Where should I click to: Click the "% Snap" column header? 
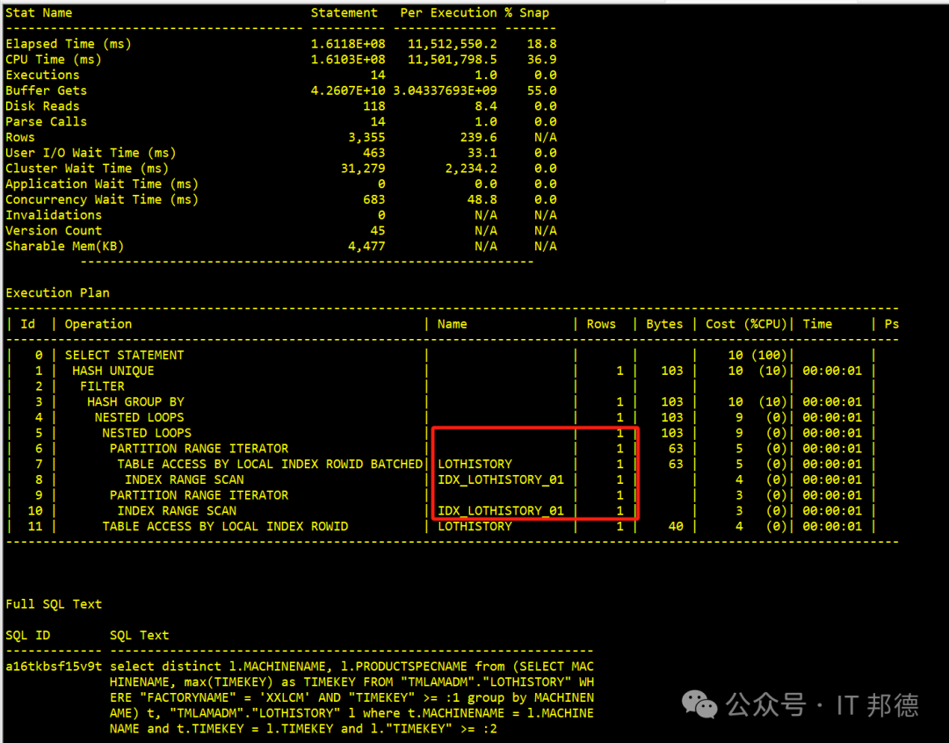click(526, 12)
